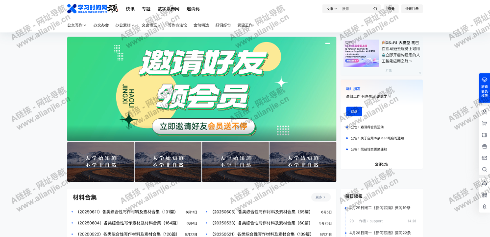Click the 登录 button in the header
The width and height of the screenshot is (490, 237).
[x=391, y=9]
